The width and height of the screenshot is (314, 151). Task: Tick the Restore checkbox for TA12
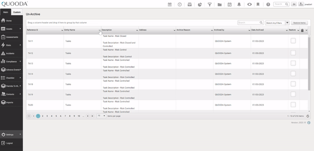[x=293, y=53]
